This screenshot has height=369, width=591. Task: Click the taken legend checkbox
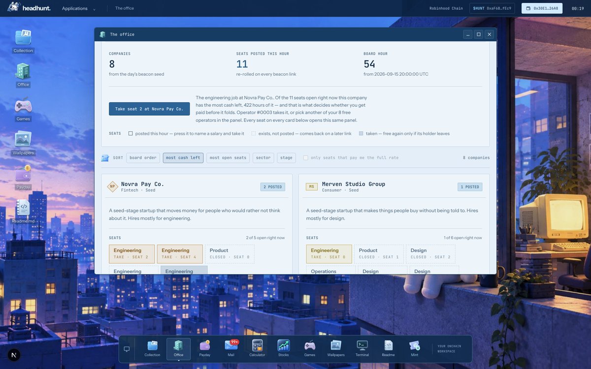pyautogui.click(x=361, y=133)
